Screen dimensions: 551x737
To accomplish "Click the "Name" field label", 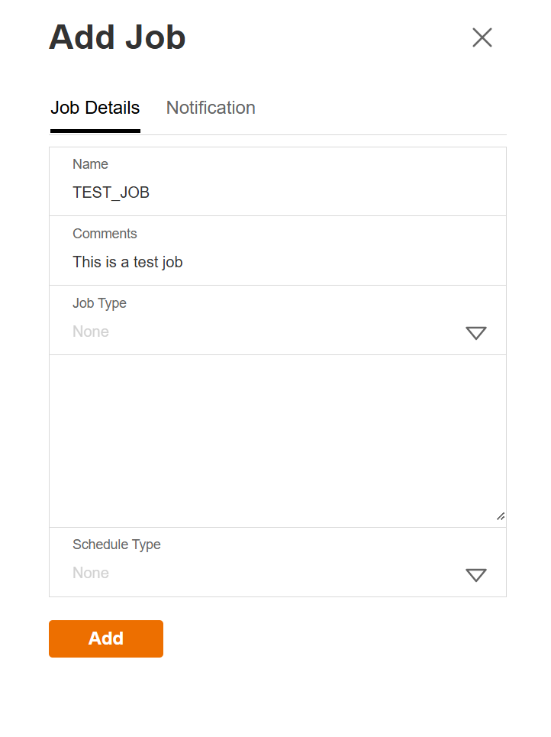I will tap(90, 164).
